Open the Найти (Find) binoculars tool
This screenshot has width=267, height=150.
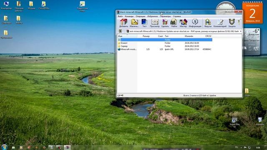point(174,23)
